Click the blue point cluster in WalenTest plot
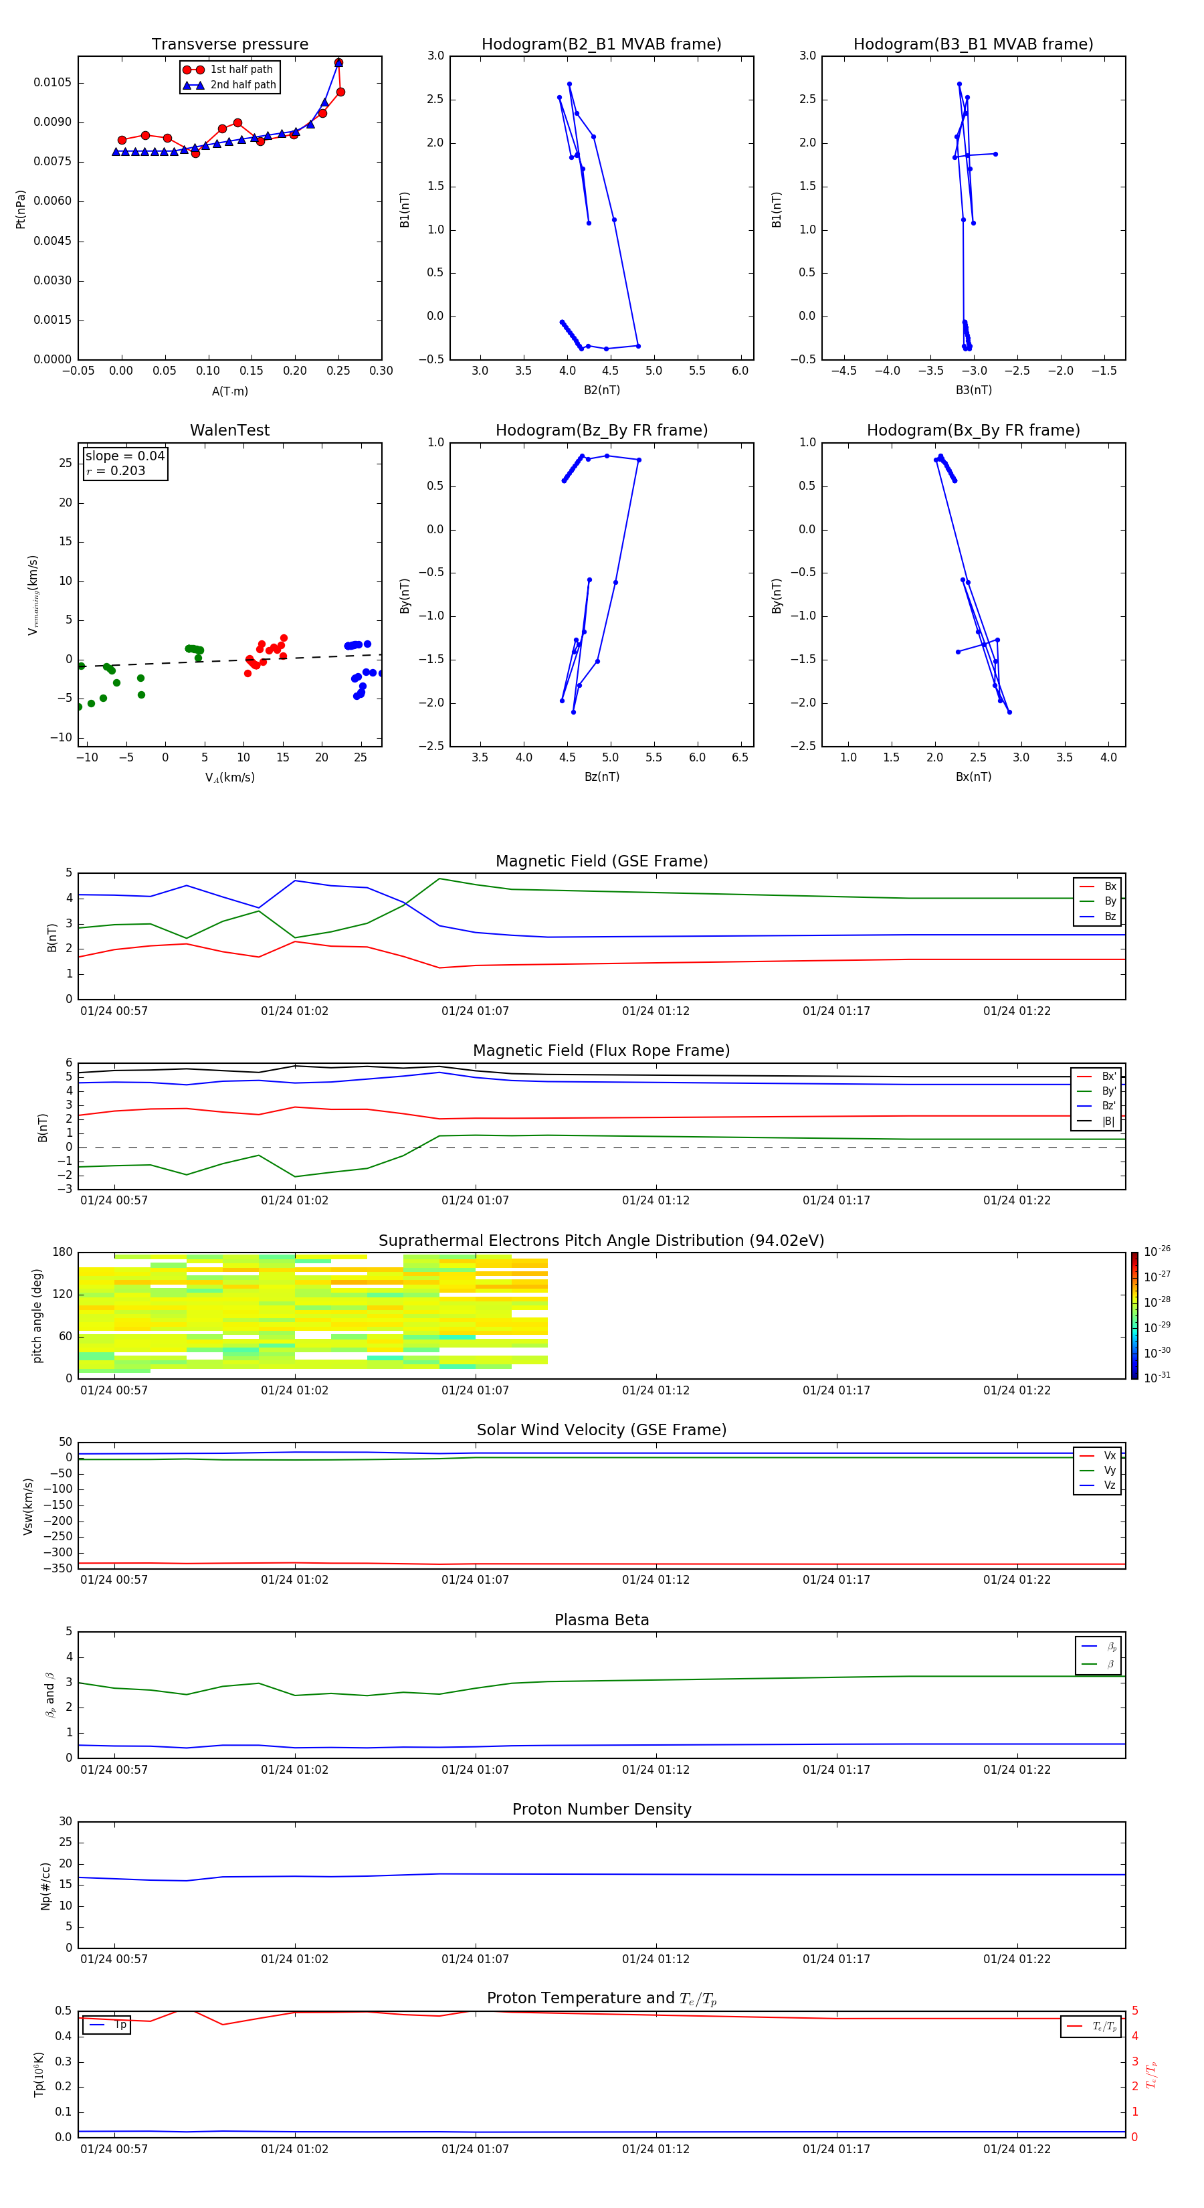Image resolution: width=1204 pixels, height=2208 pixels. click(362, 668)
